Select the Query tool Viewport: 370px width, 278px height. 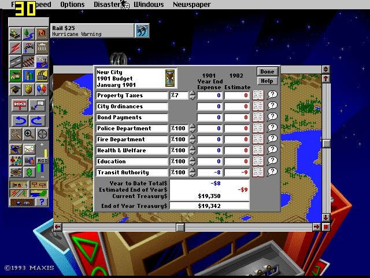[x=37, y=105]
